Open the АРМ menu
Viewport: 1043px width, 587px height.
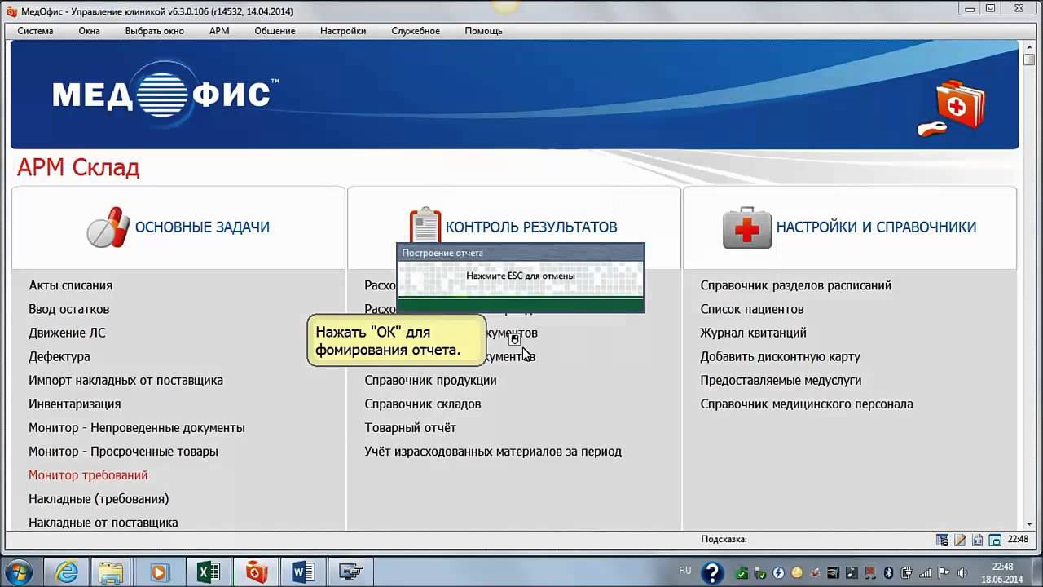pos(219,31)
